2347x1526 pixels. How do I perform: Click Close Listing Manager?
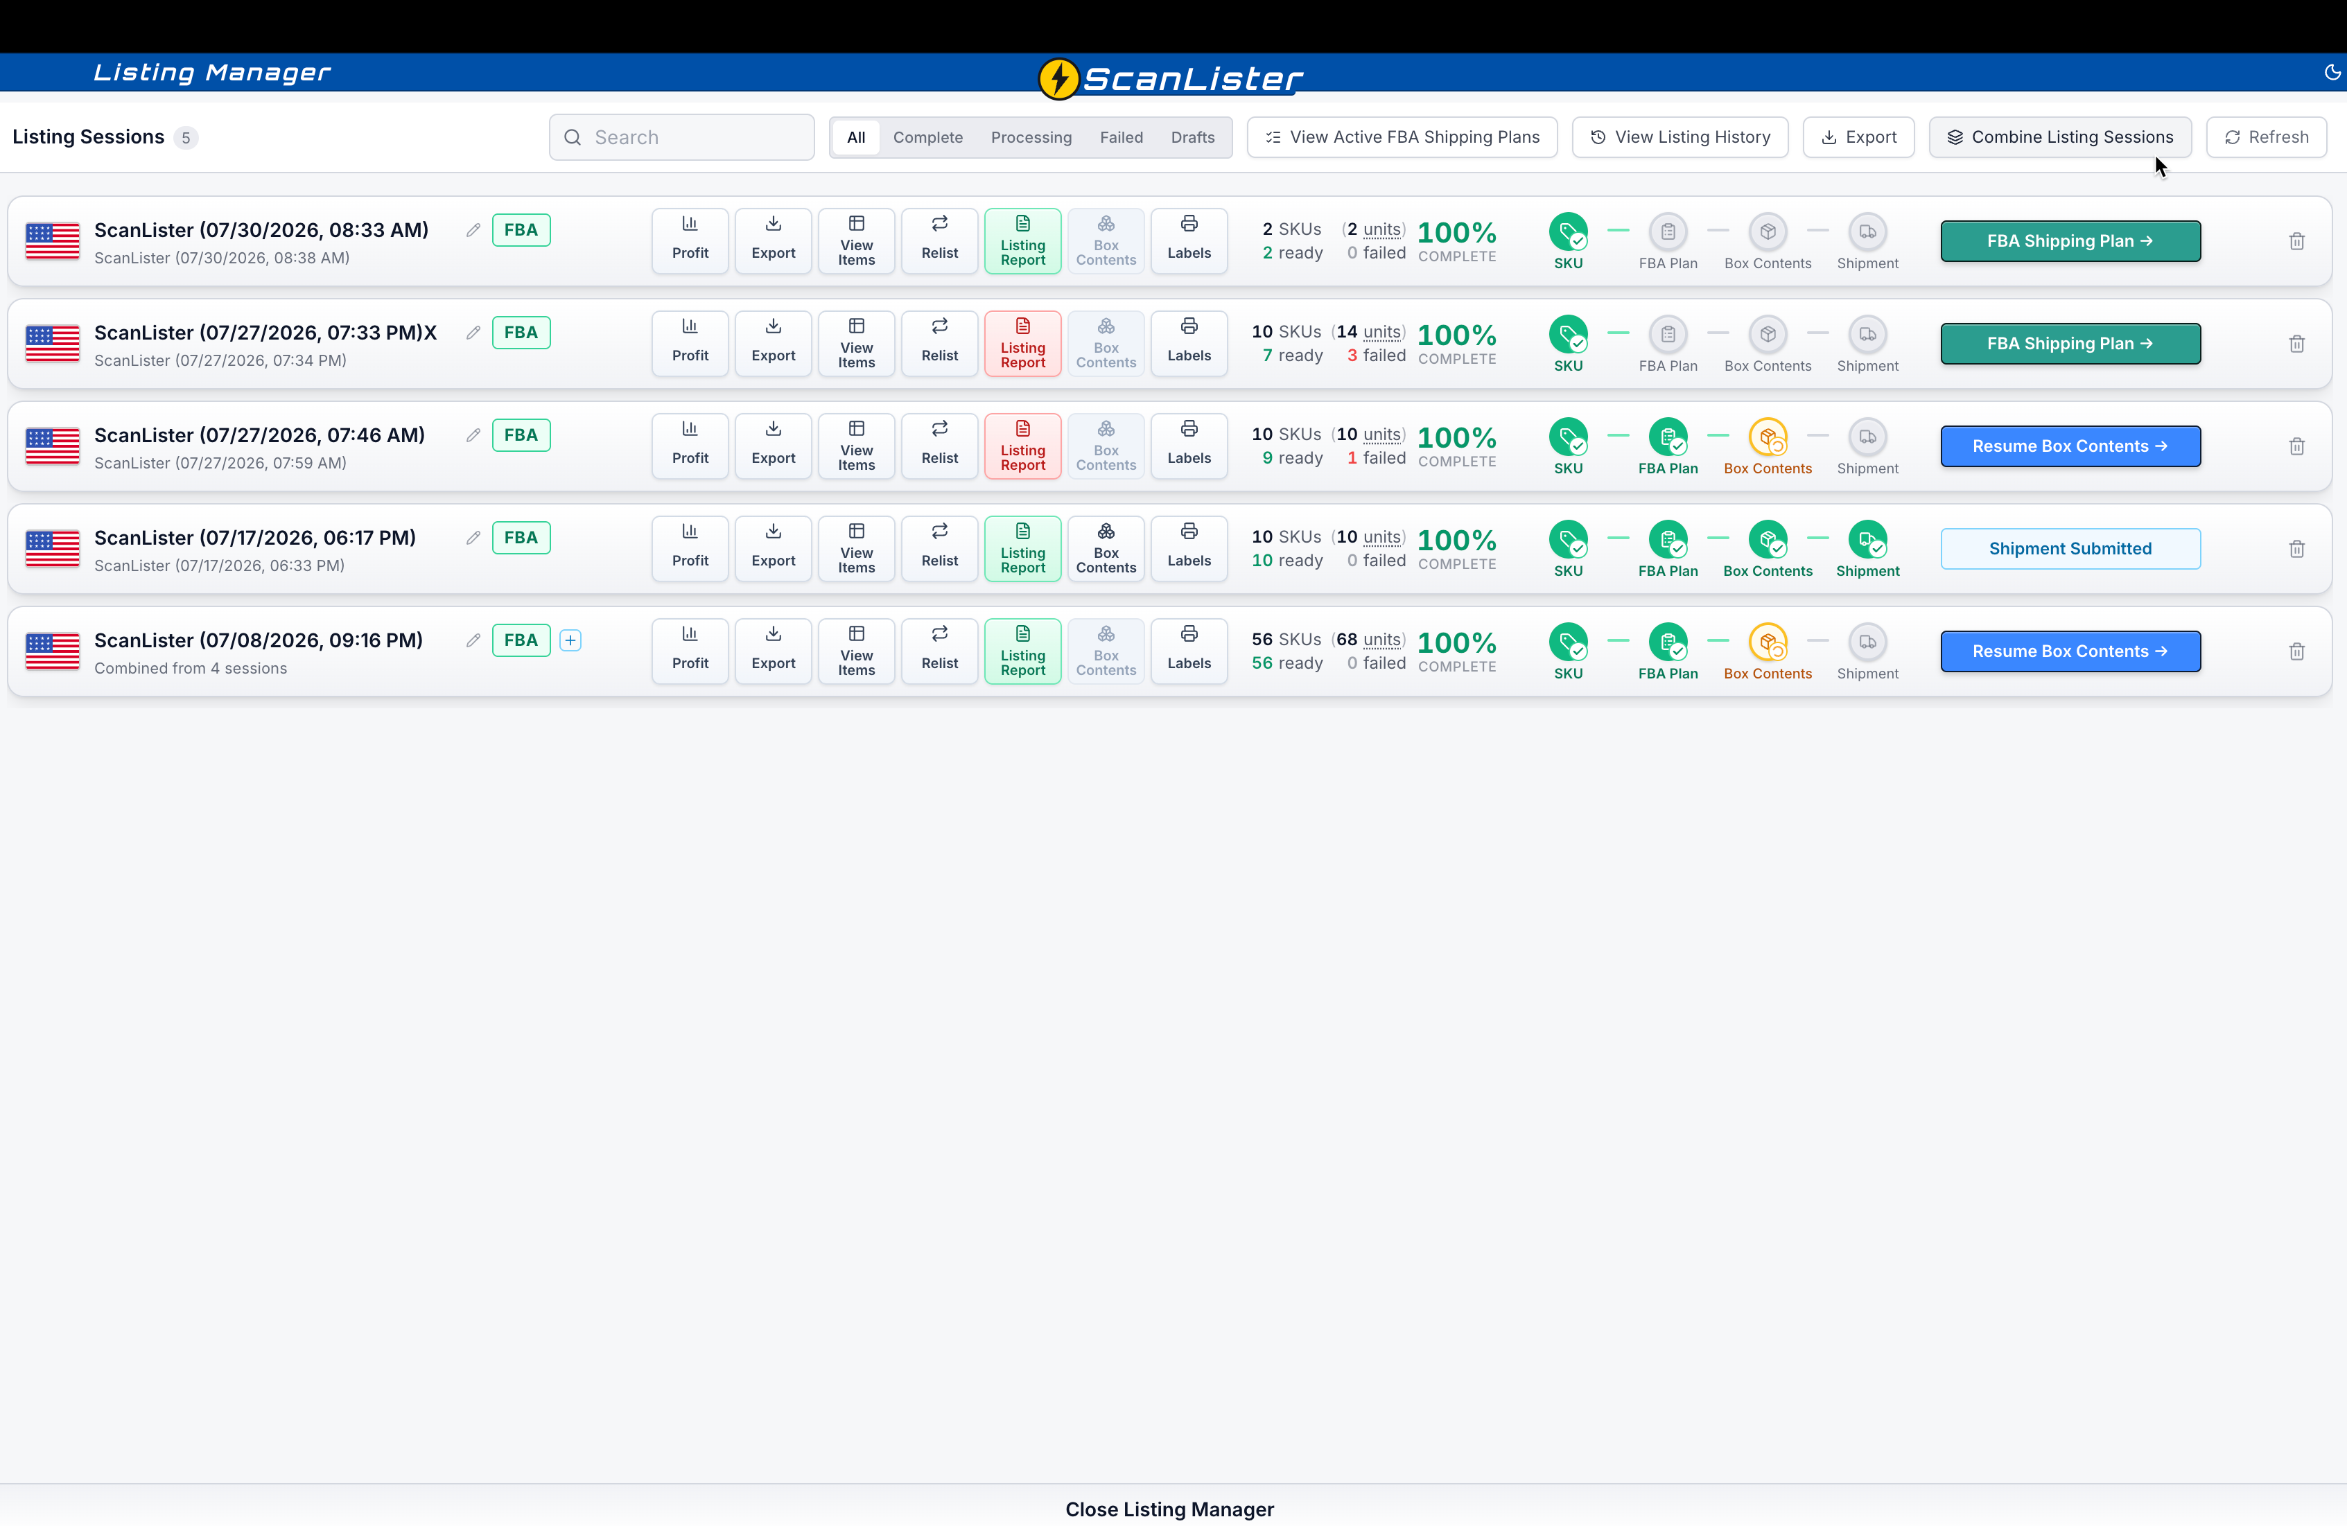pyautogui.click(x=1169, y=1508)
